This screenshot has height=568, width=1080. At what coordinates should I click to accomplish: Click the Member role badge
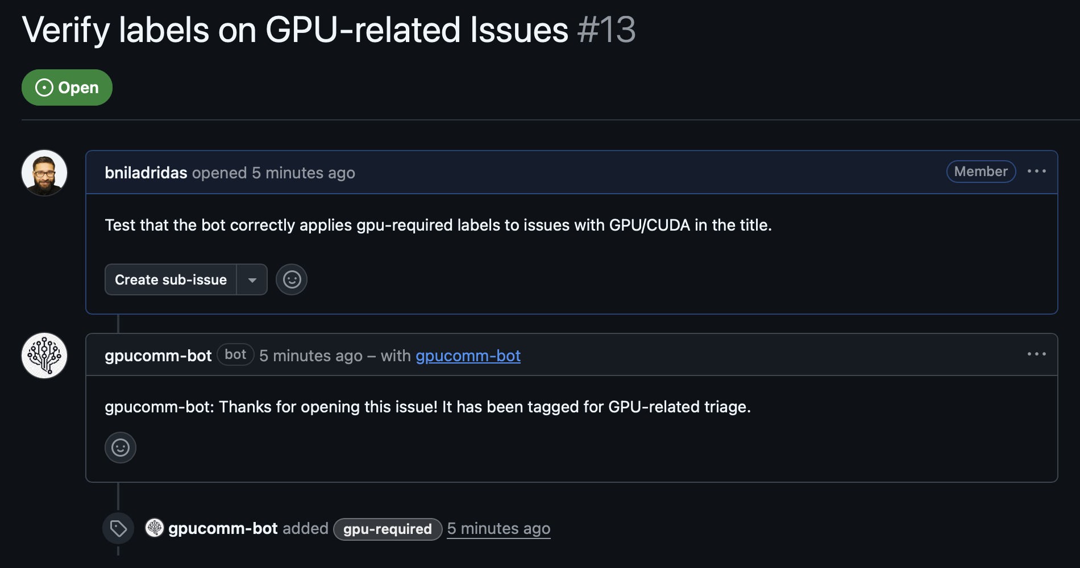tap(981, 172)
